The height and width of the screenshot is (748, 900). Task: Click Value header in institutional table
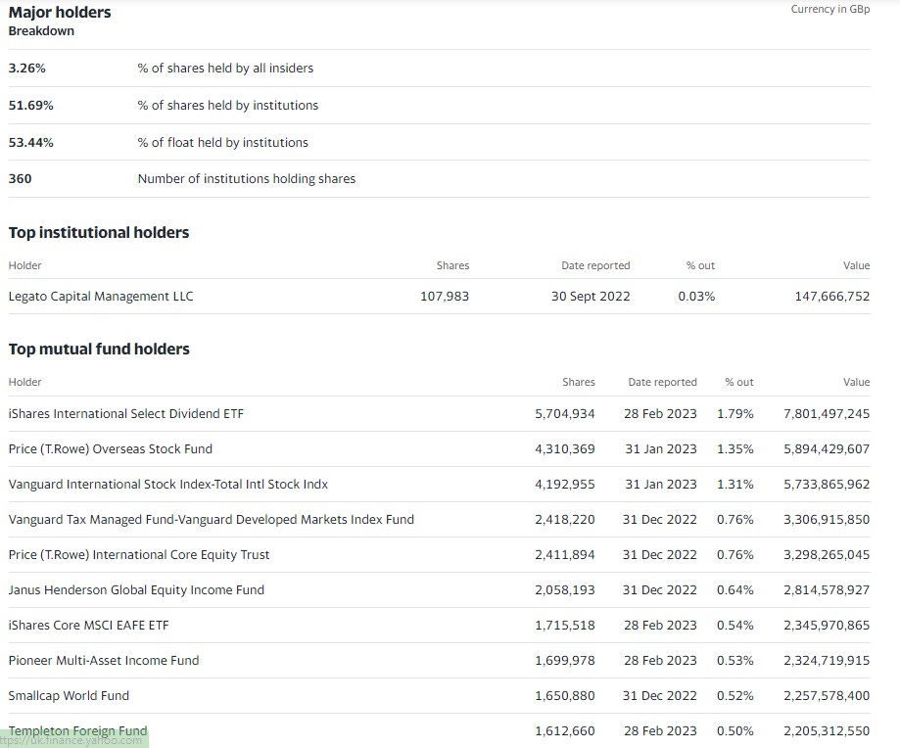[x=856, y=265]
